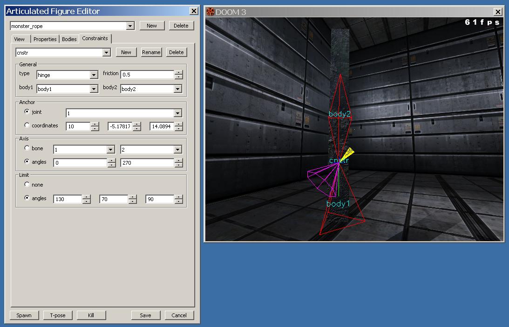Click the body1 label in DOOM 3 viewport
The image size is (509, 327).
click(338, 204)
